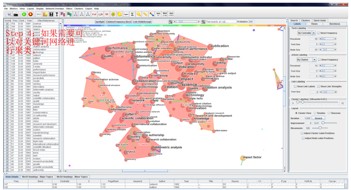Click the link color line icon
Screen dimensions: 351x190
39,14
